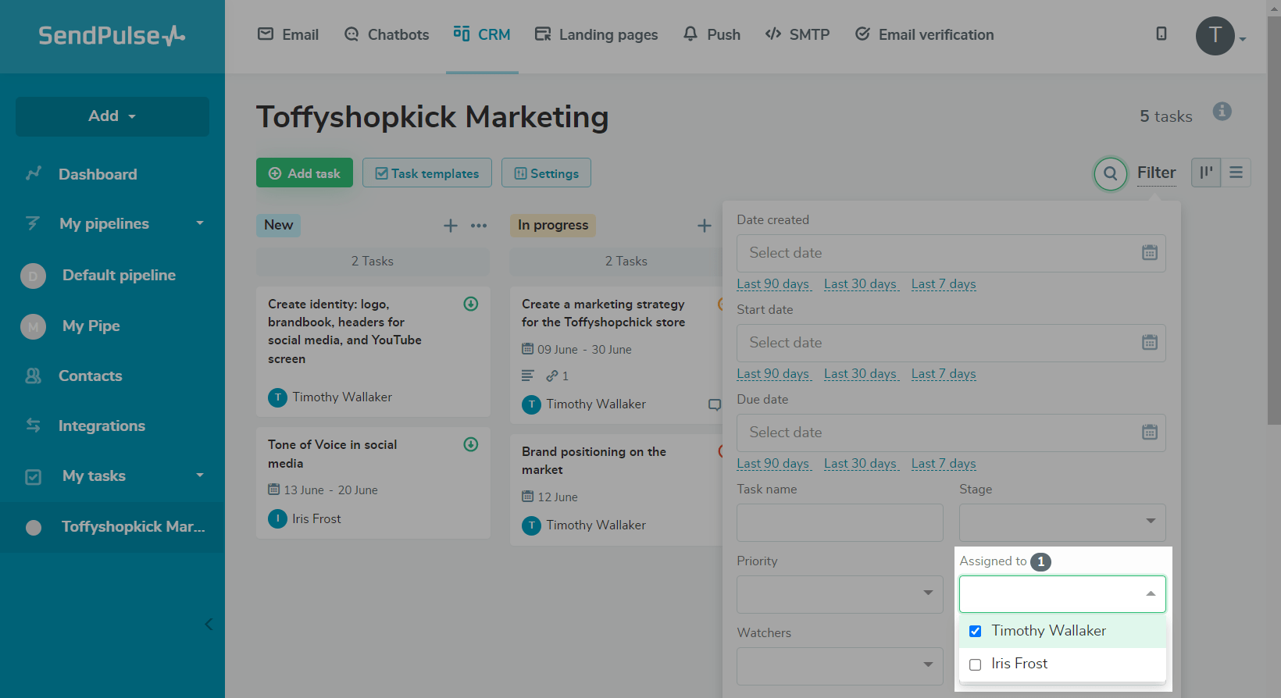Switch to list view

coord(1236,173)
